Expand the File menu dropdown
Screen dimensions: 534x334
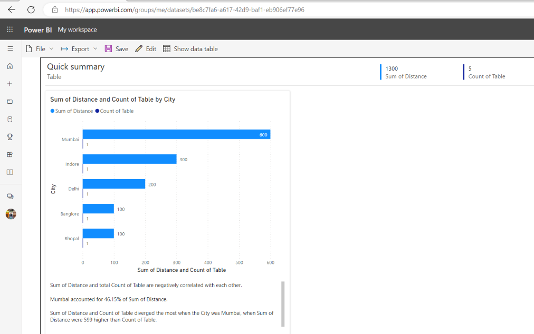pos(40,48)
